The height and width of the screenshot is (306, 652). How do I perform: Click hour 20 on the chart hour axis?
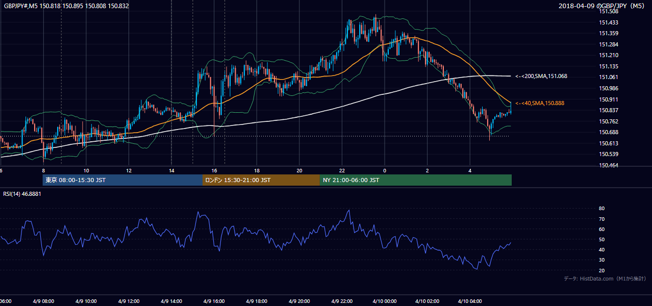(299, 171)
